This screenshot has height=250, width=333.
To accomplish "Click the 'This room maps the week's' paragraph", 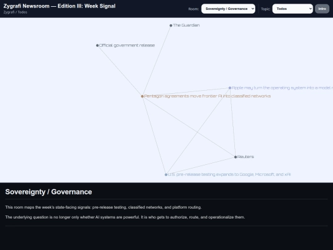I will coord(104,207).
